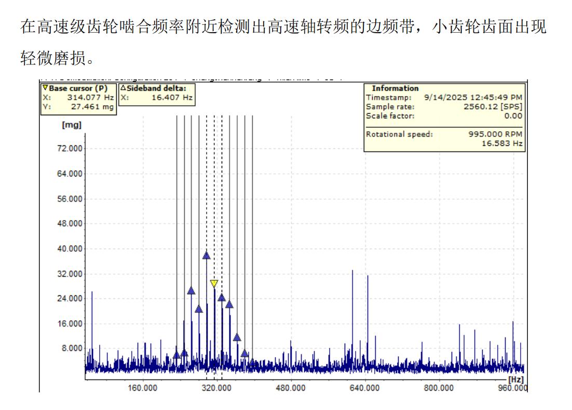Select first blue sideband marker right of yellow cursor
This screenshot has width=572, height=410.
coord(222,297)
